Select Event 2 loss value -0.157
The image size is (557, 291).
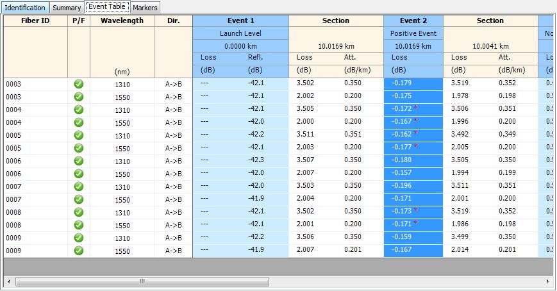401,172
